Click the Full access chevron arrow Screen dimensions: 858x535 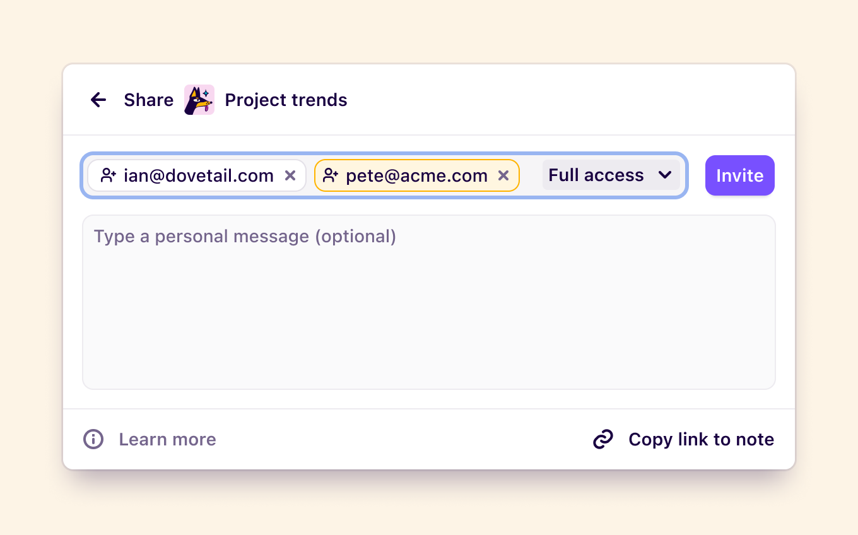(665, 175)
